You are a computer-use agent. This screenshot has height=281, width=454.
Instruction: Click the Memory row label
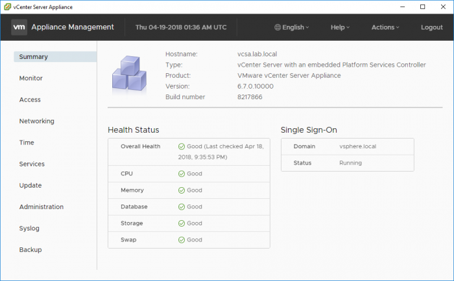point(132,190)
